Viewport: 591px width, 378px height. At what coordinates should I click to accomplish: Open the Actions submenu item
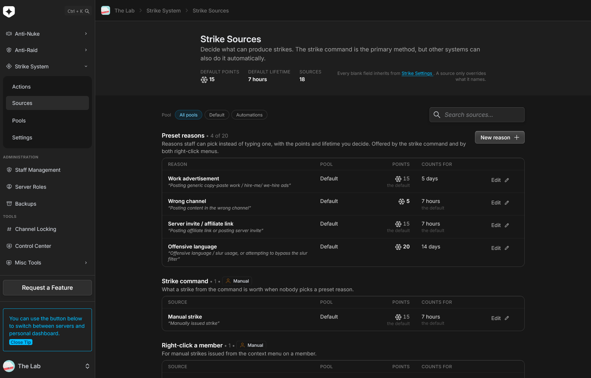click(x=47, y=87)
